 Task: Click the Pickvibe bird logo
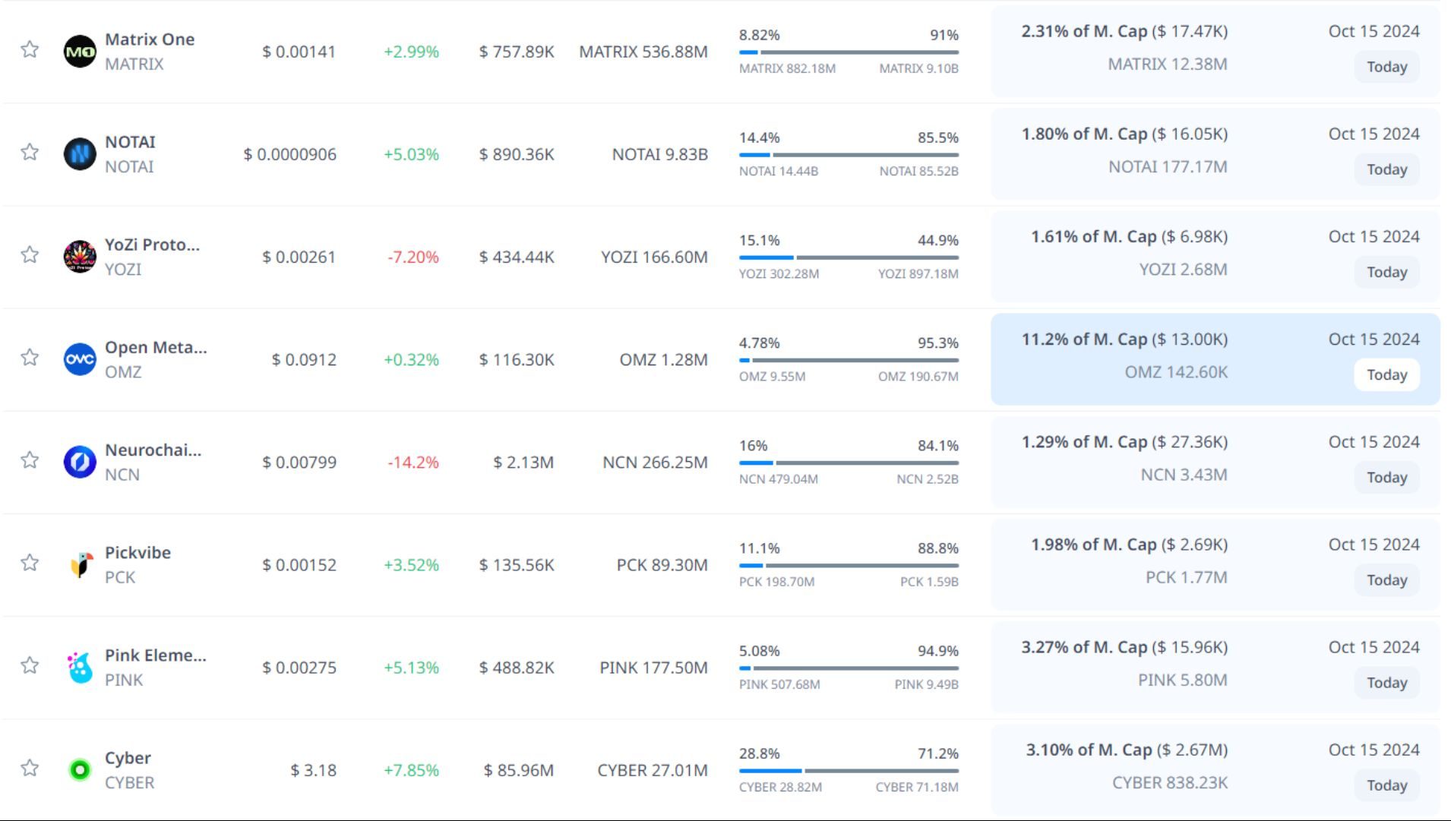coord(80,564)
